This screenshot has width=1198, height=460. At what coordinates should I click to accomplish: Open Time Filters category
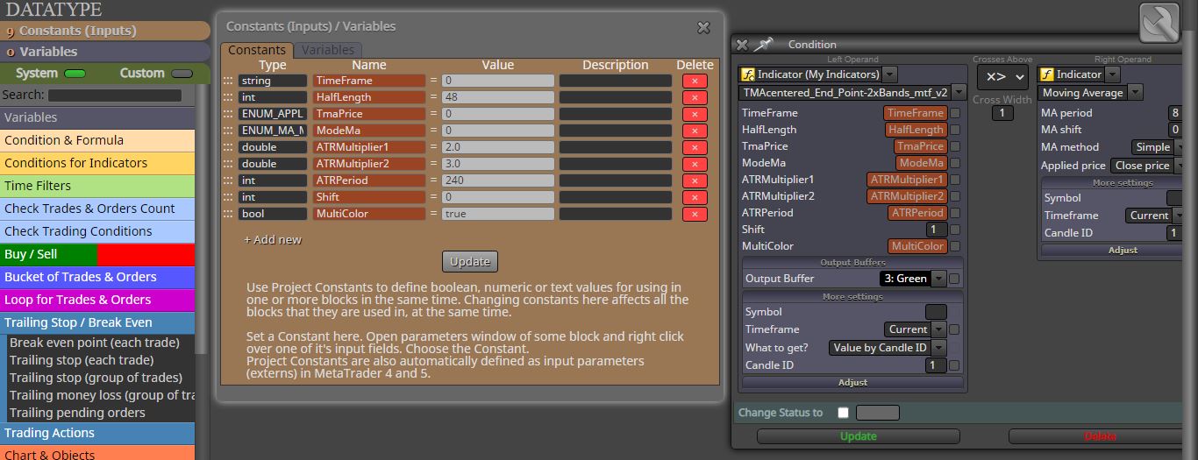coord(97,186)
